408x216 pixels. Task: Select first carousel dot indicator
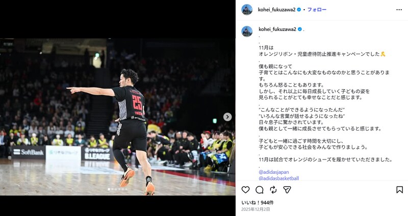[109, 189]
